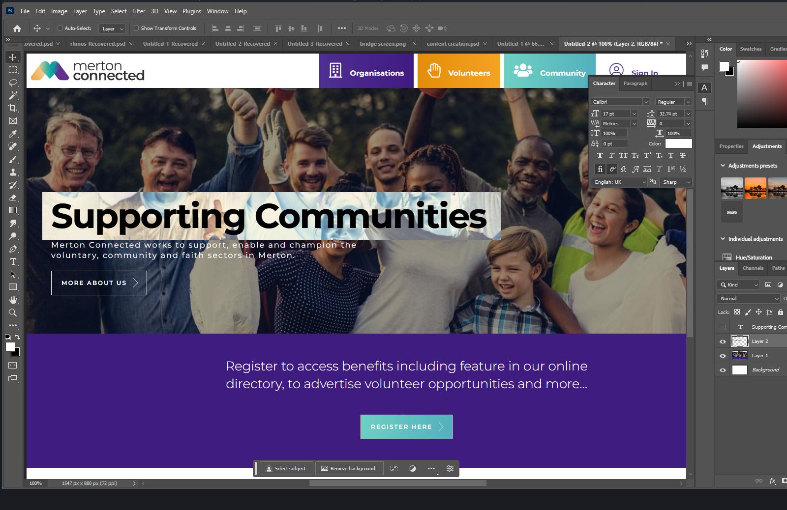The height and width of the screenshot is (510, 787).
Task: Select the Horizontal Type tool
Action: pyautogui.click(x=13, y=262)
